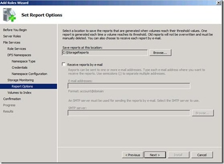Go to the Namespace Configuration step

29,74
